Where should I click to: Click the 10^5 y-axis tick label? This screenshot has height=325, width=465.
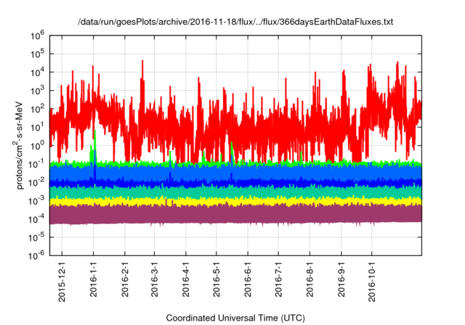[37, 54]
